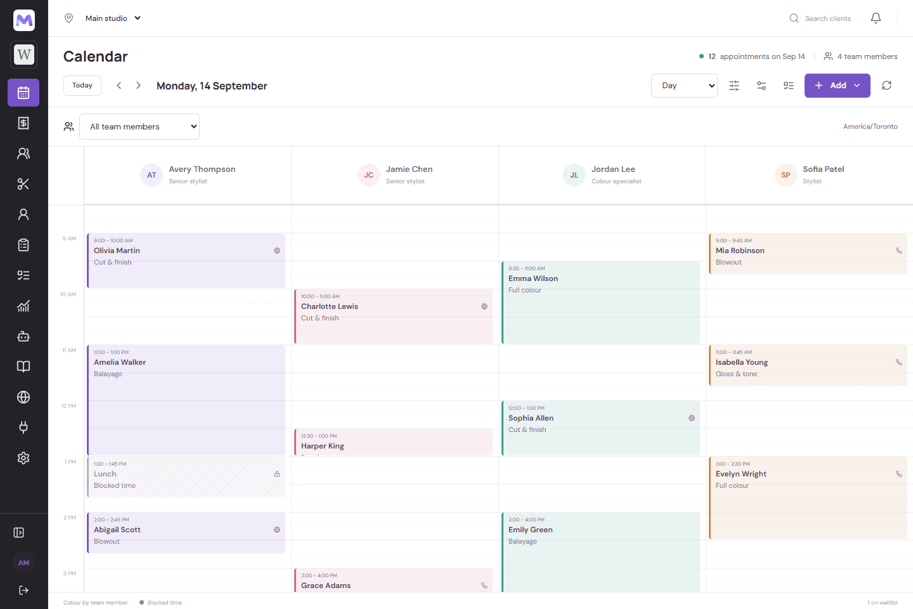
Task: Jump to Today
Action: (82, 86)
